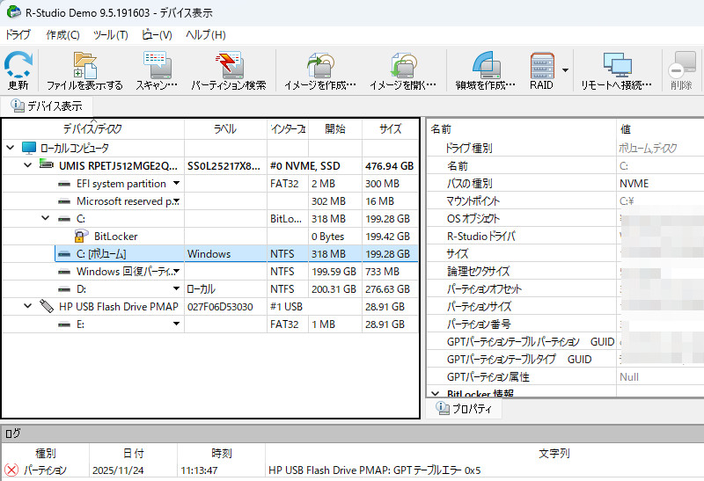Viewport: 704px width, 481px height.
Task: Open Microsoft reserved partition dropdown arrow
Action: [x=177, y=201]
